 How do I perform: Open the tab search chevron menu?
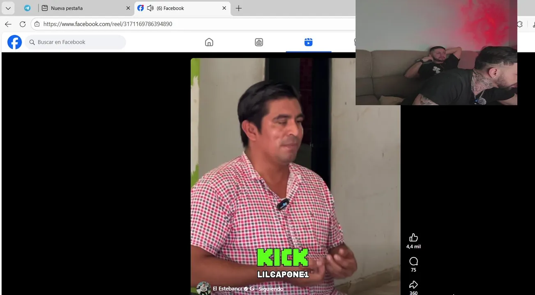(8, 8)
